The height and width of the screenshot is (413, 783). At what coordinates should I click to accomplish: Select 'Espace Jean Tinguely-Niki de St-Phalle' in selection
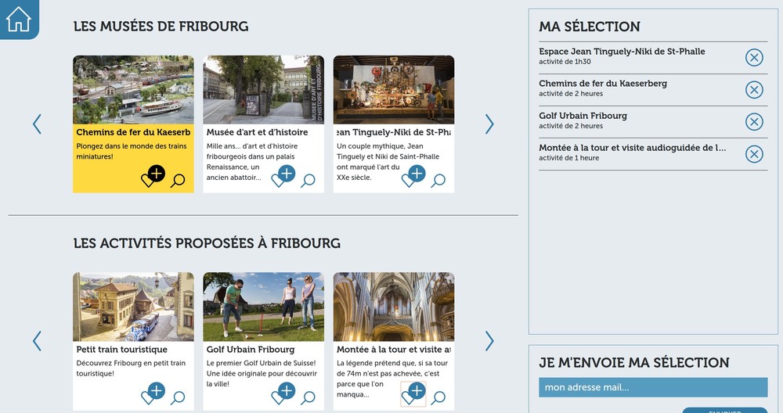click(622, 52)
